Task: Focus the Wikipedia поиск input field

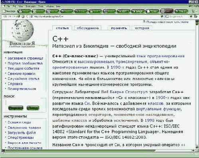Action: 24,103
